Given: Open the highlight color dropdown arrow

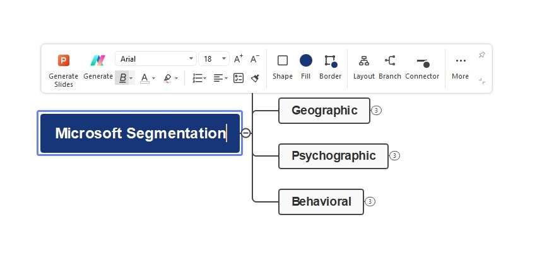Looking at the screenshot, I should tap(176, 79).
